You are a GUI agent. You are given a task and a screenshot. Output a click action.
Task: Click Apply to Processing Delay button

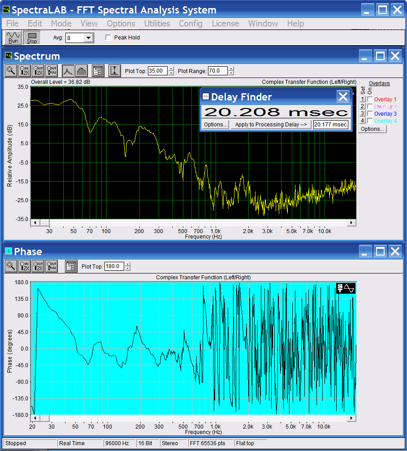(x=271, y=125)
